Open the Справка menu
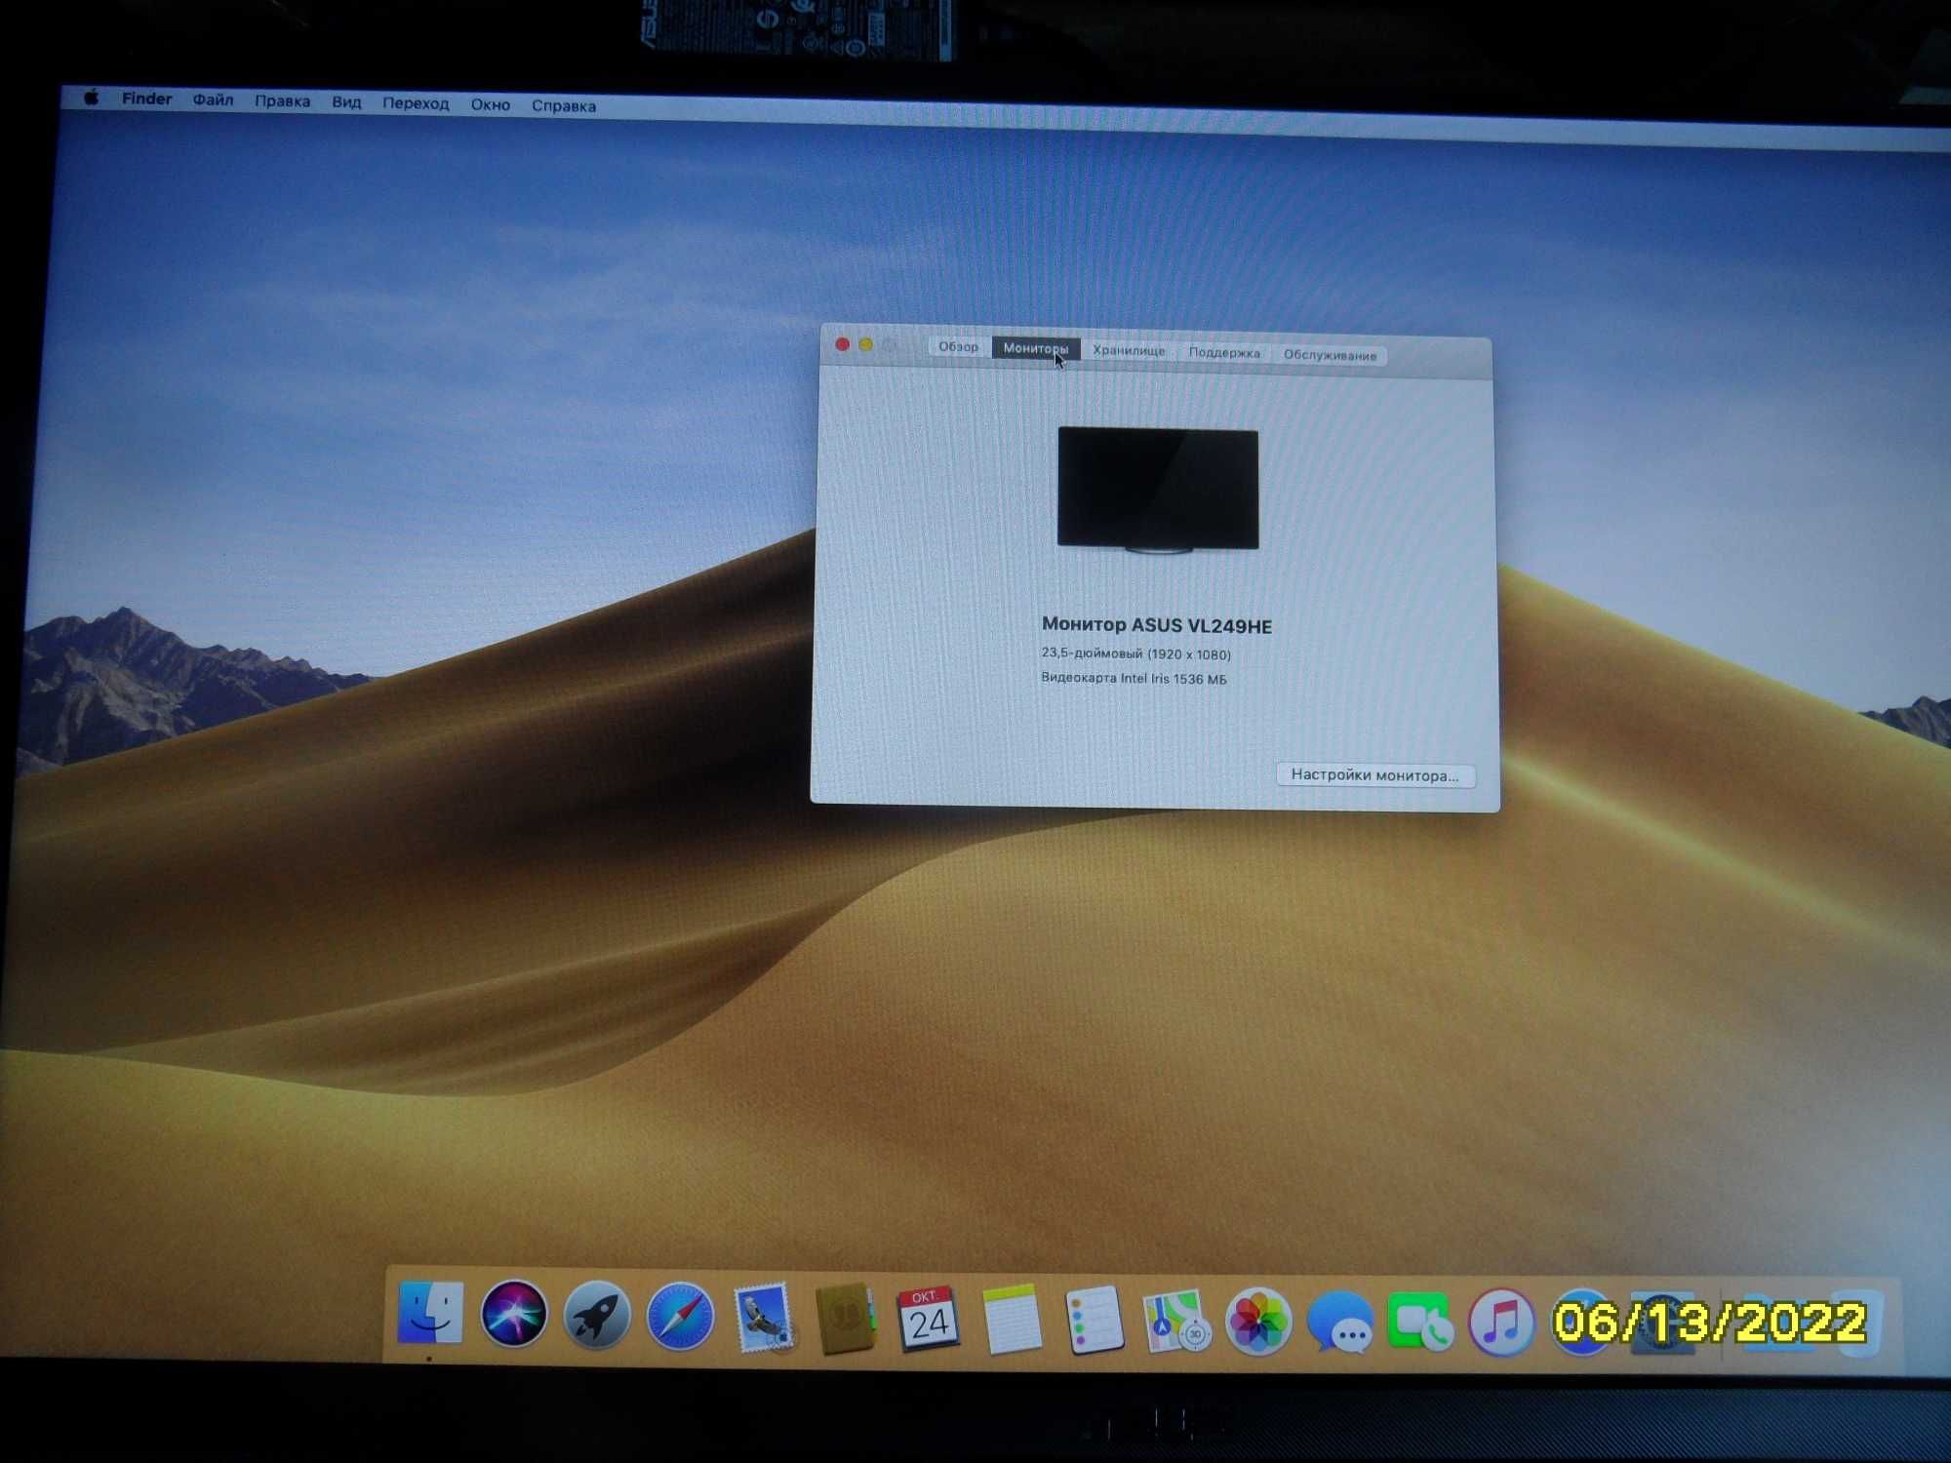The image size is (1951, 1463). (x=564, y=105)
